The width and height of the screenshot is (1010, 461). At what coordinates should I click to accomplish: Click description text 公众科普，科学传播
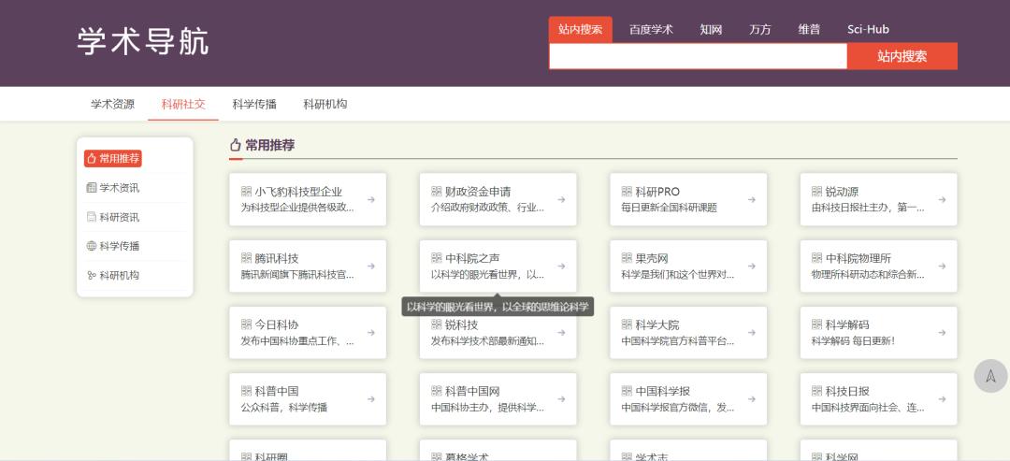pyautogui.click(x=284, y=408)
